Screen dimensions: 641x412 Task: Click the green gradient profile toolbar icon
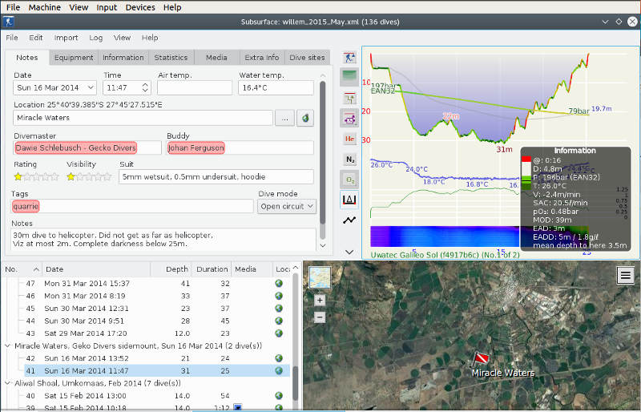coord(349,78)
